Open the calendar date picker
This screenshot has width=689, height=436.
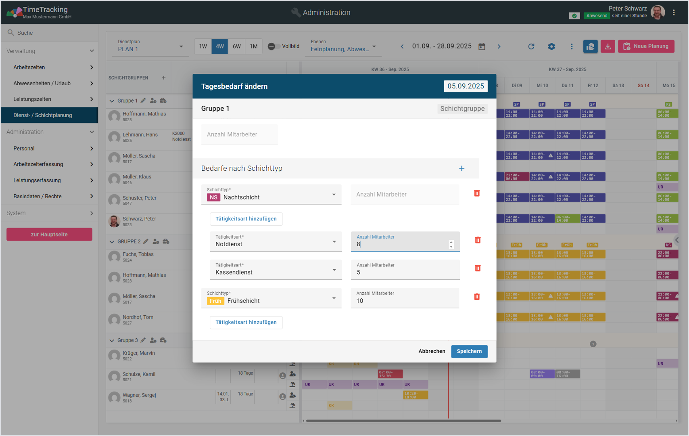tap(482, 46)
